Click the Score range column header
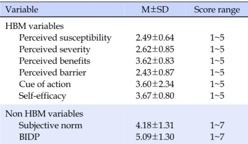Viewport: 248px width, 144px height. 217,10
